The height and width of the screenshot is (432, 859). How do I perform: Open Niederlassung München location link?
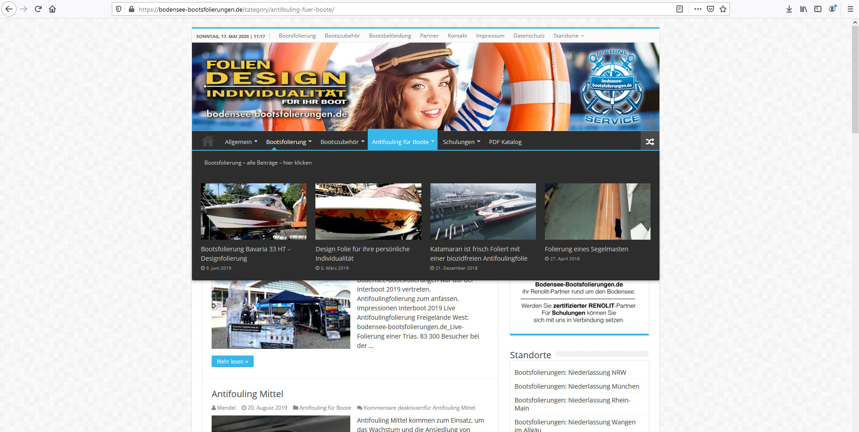pyautogui.click(x=577, y=386)
